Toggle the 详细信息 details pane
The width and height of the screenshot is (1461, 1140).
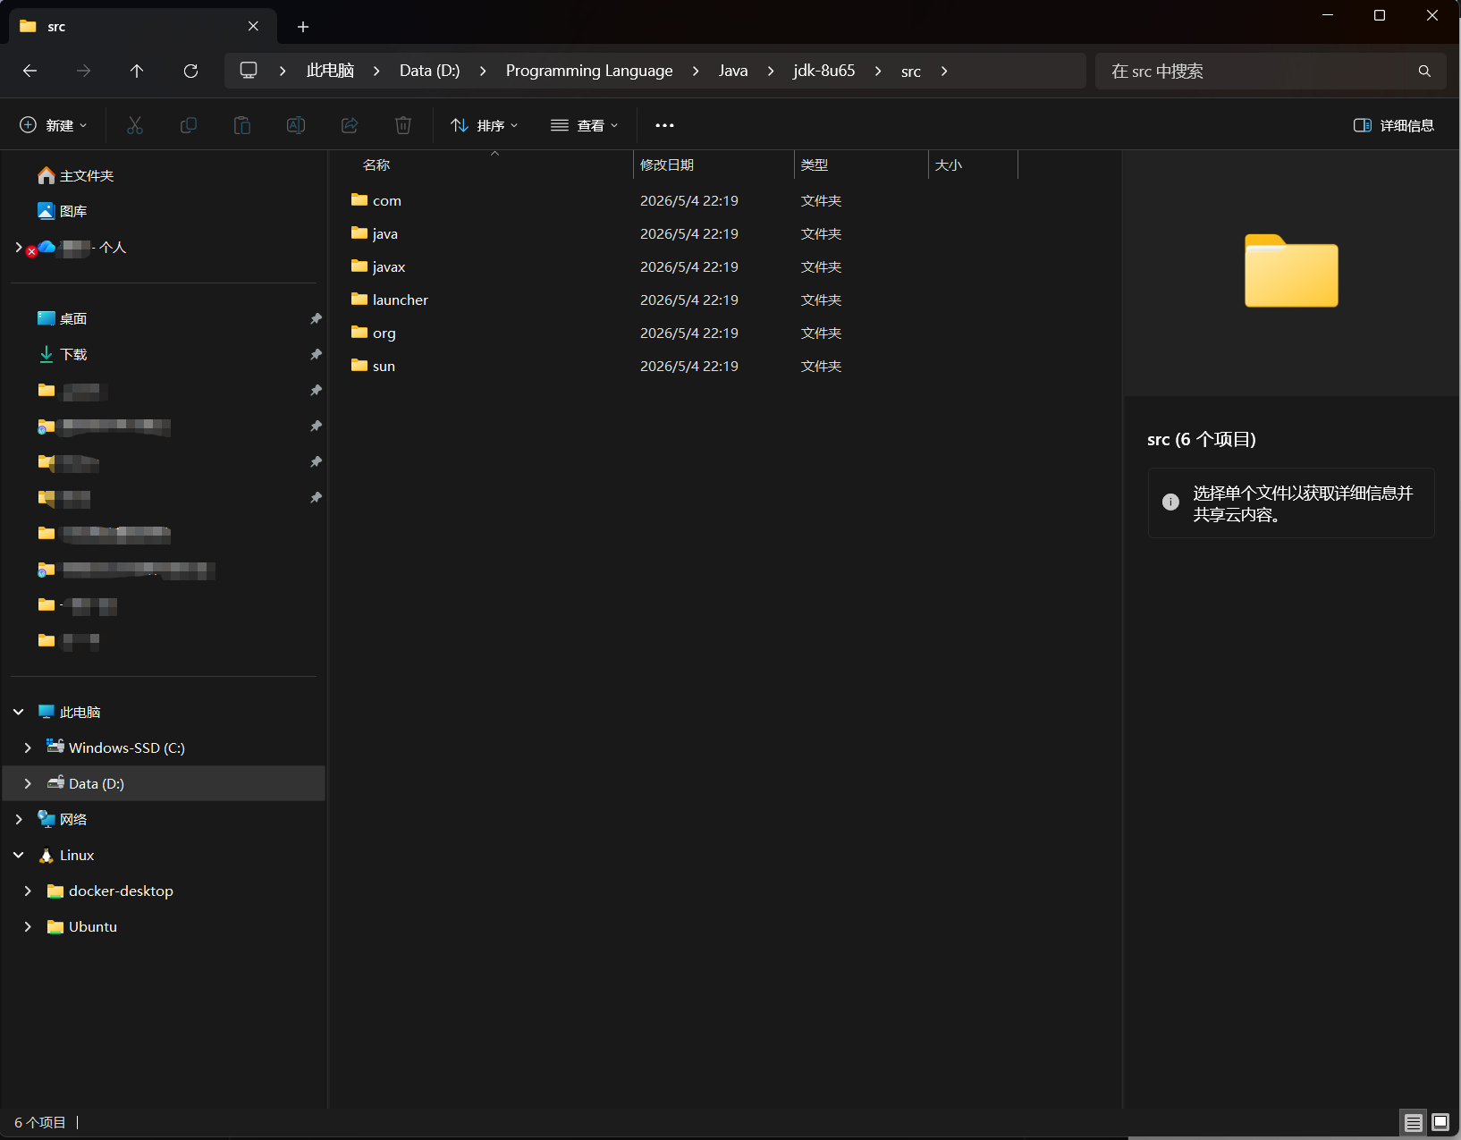1394,125
